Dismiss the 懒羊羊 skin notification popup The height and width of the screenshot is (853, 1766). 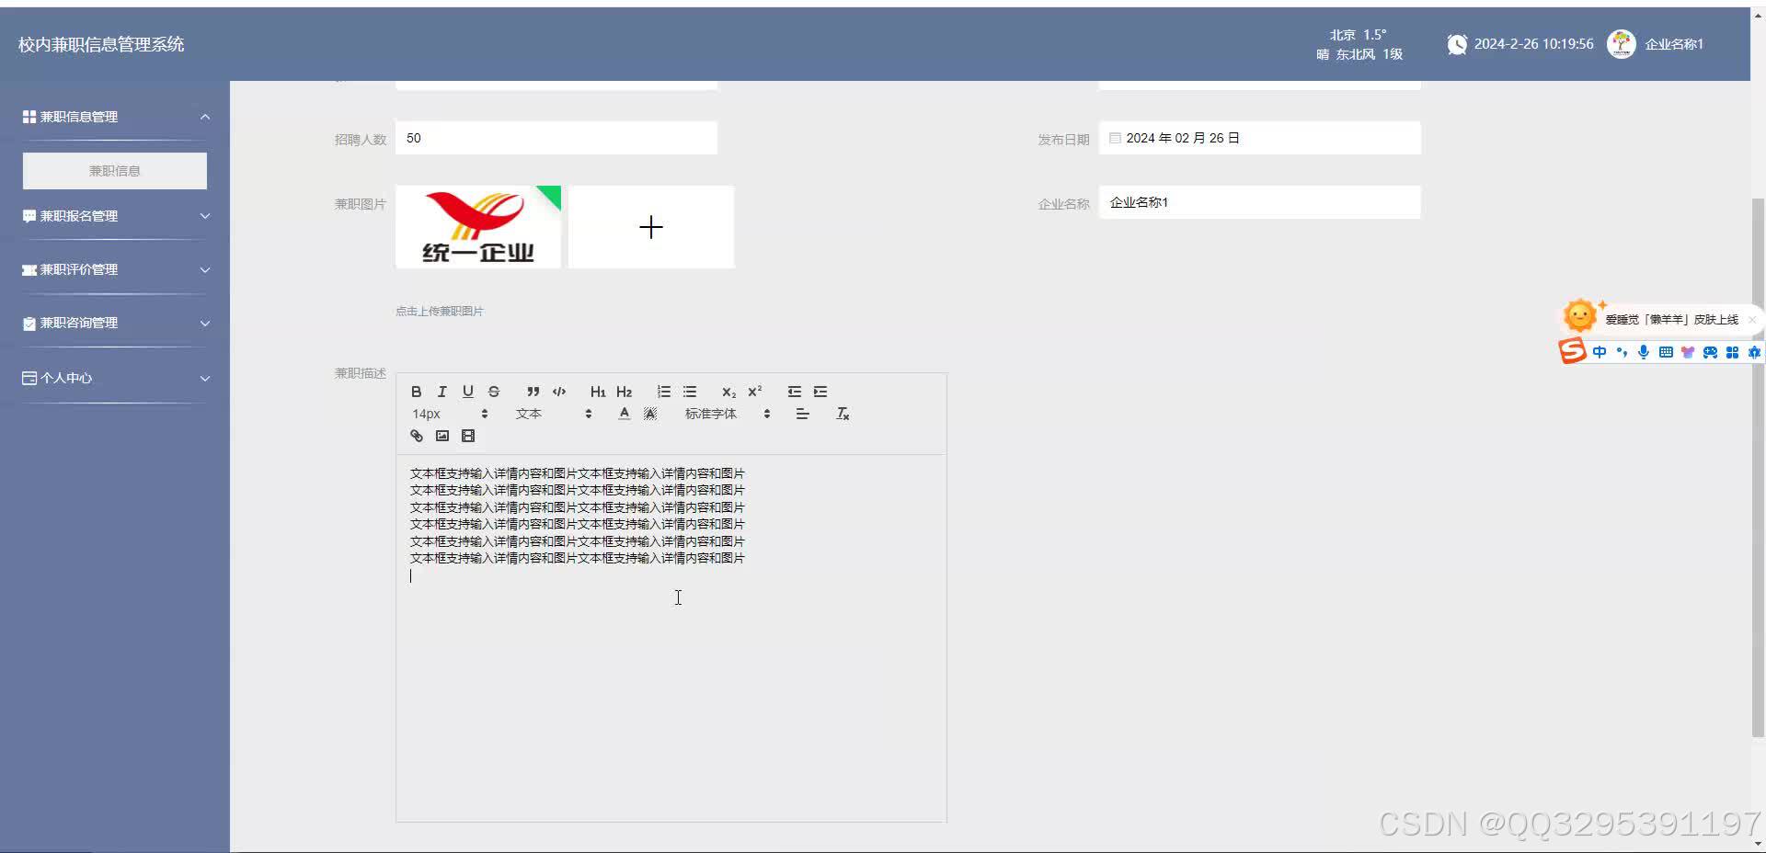(x=1753, y=319)
